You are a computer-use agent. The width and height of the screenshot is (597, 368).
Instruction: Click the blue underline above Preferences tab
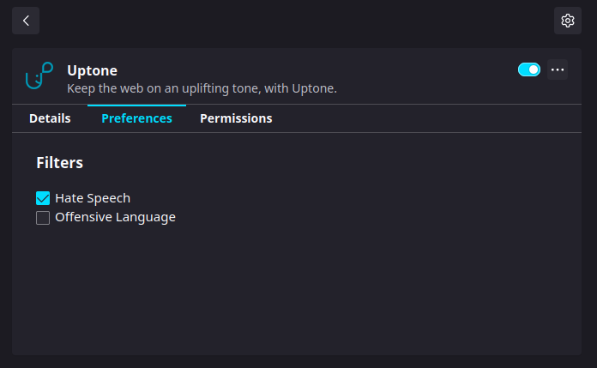tap(136, 106)
